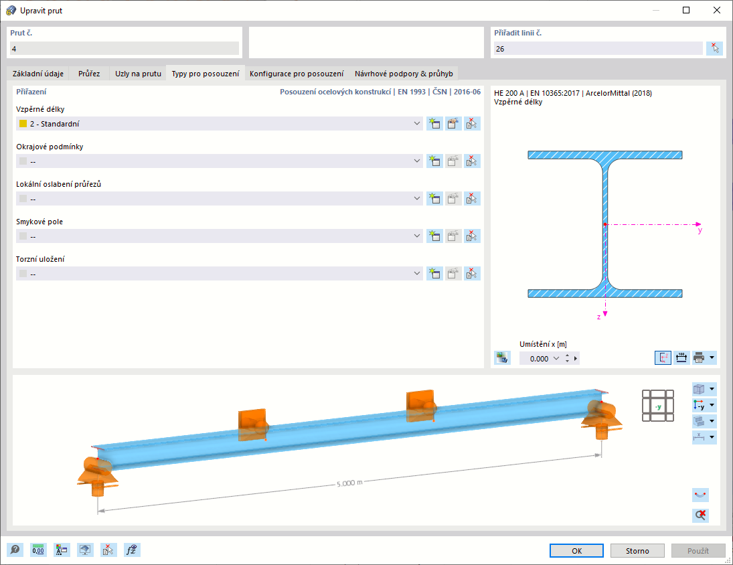Image resolution: width=733 pixels, height=565 pixels.
Task: Click Umístění x spinner arrows
Action: [567, 358]
